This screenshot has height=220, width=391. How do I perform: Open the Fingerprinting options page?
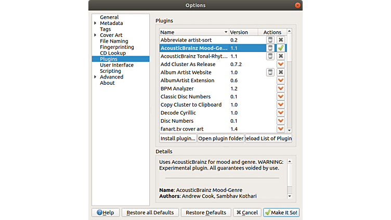click(x=116, y=47)
